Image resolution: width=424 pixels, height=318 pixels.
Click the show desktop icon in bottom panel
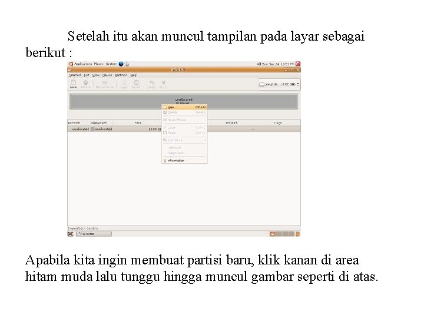pos(70,234)
